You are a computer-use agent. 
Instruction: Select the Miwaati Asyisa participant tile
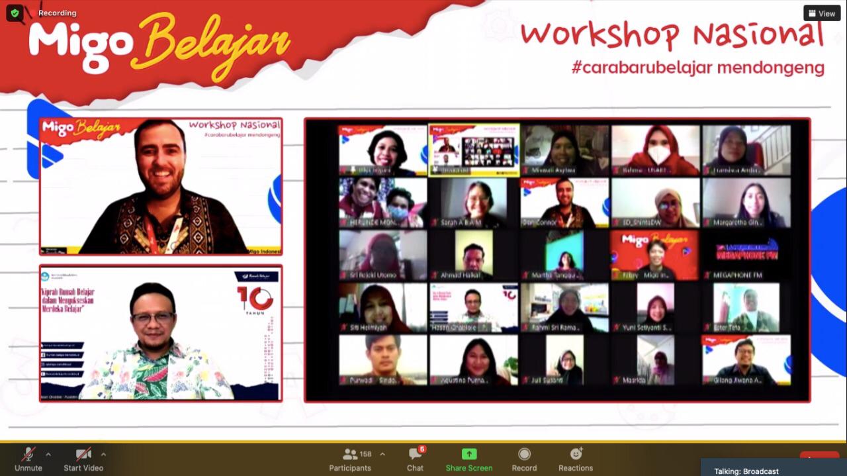pyautogui.click(x=565, y=150)
